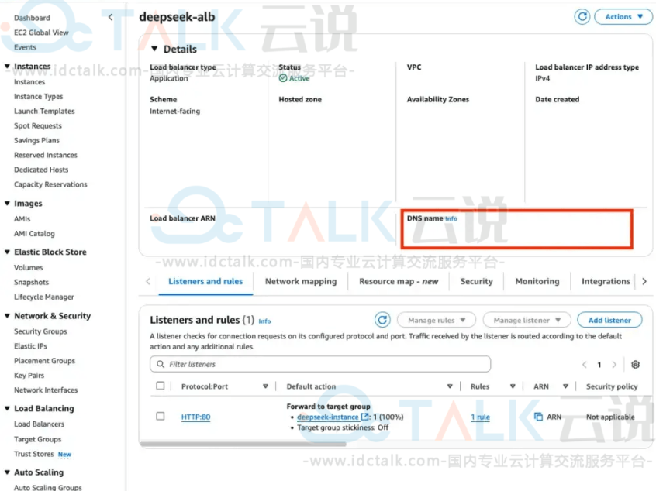Open Savings Plans in sidebar

point(36,140)
